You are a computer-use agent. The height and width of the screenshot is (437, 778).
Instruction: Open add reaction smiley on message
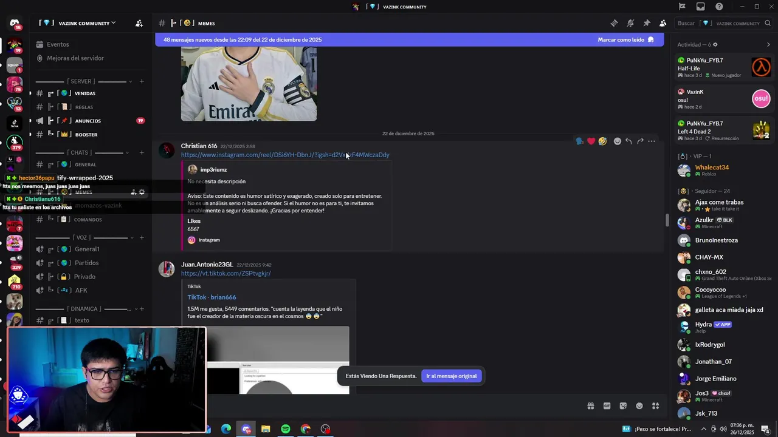pos(618,141)
